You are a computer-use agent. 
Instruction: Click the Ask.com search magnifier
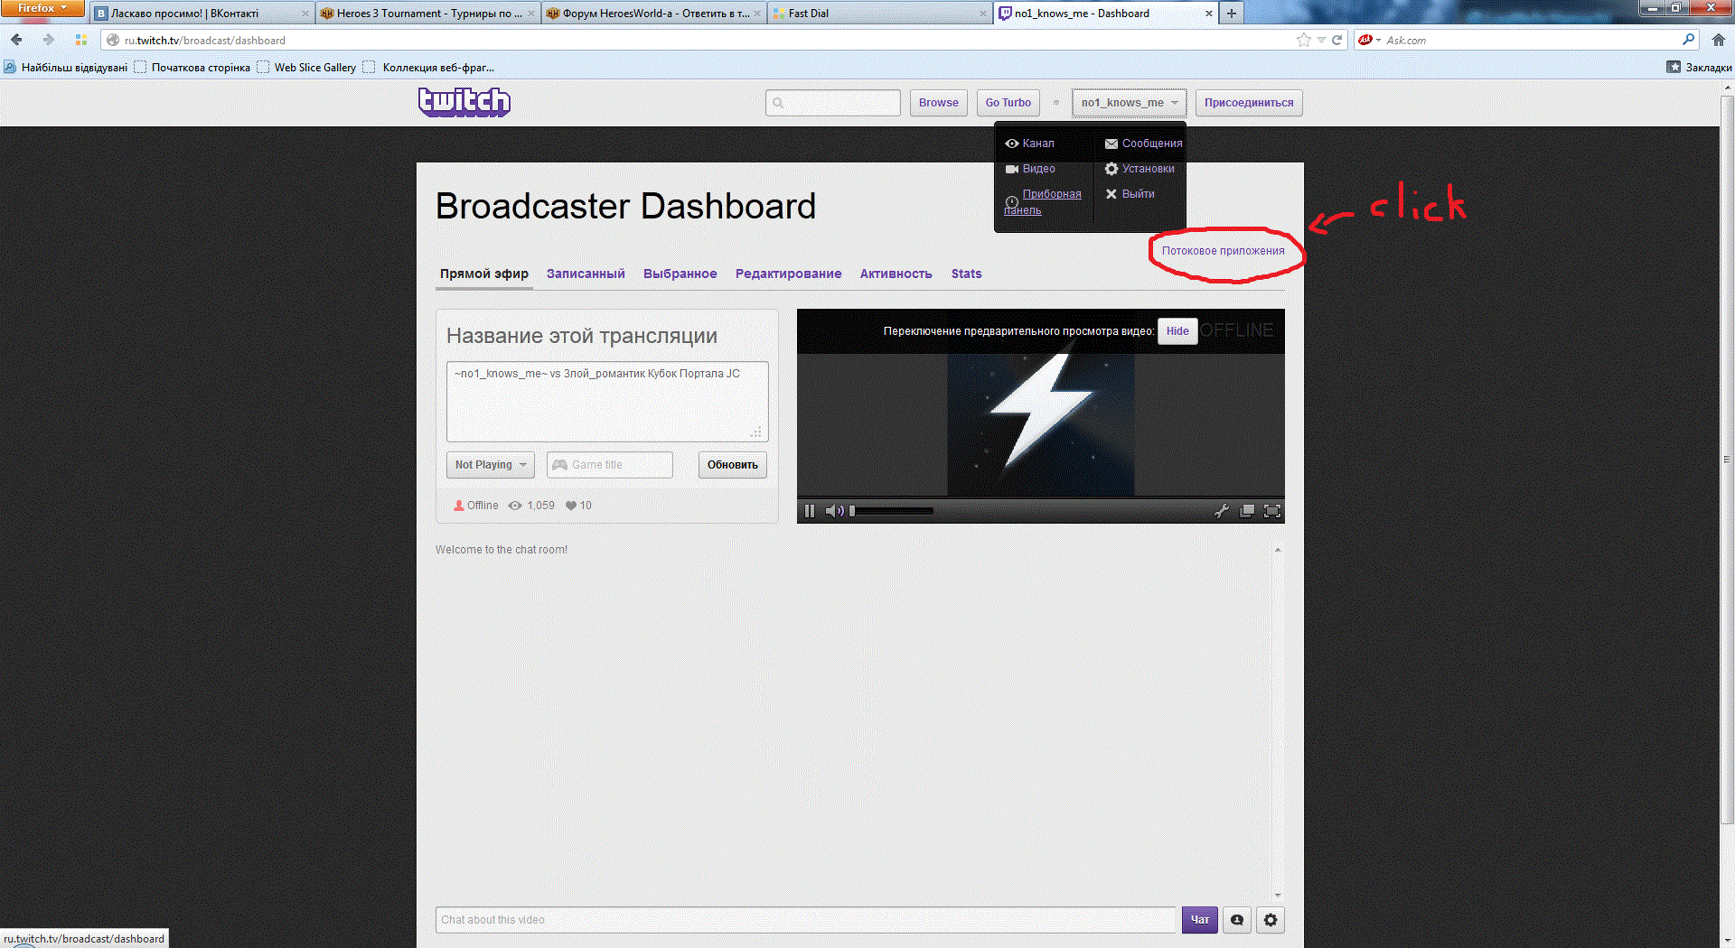point(1688,40)
